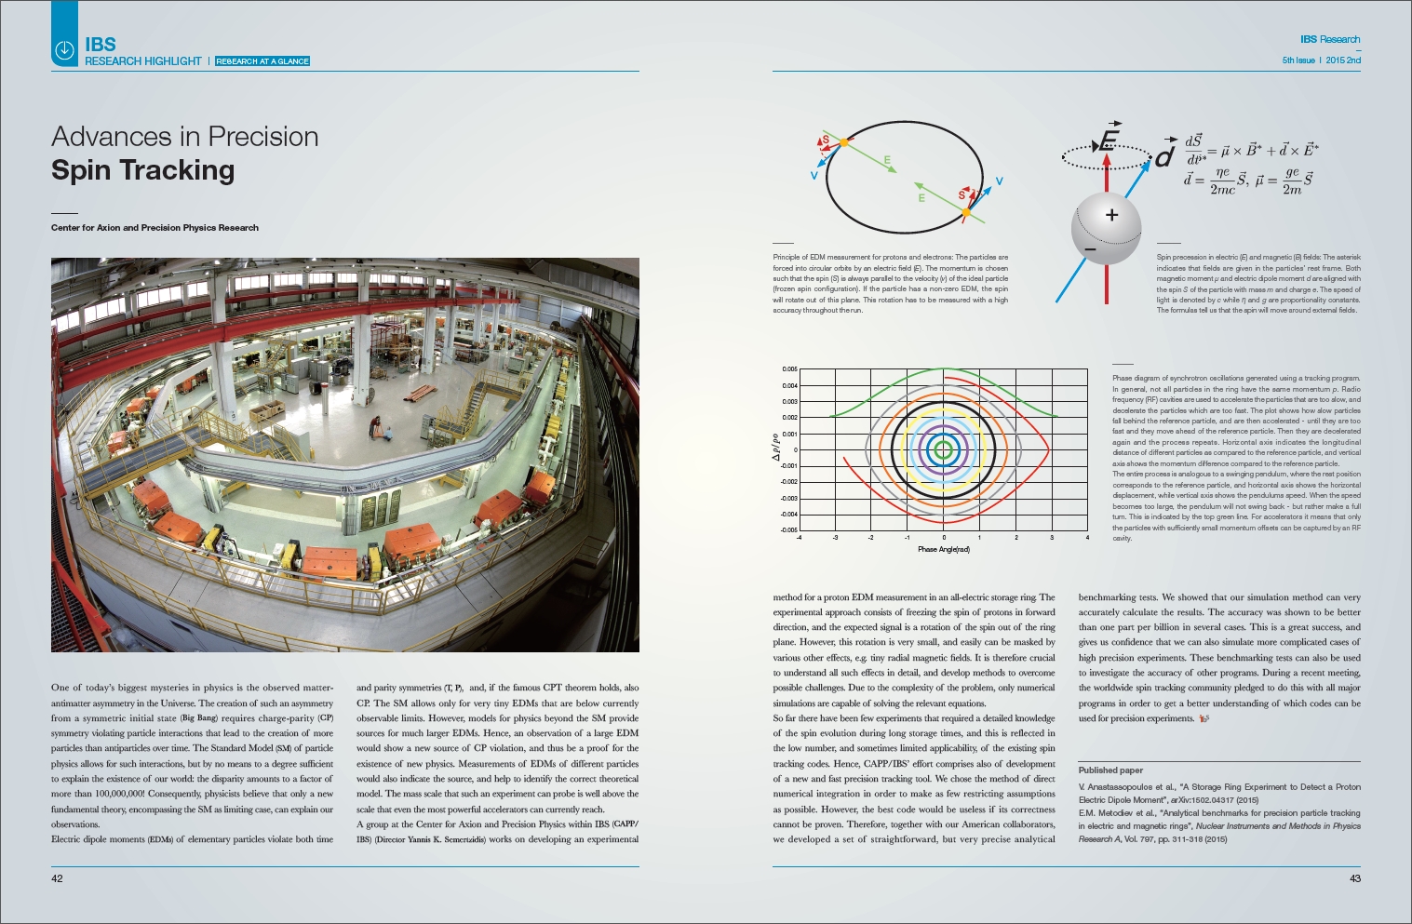
Task: Click the IBS logo text at top left
Action: coord(101,44)
